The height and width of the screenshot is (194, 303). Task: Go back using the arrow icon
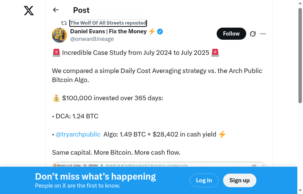click(x=56, y=10)
